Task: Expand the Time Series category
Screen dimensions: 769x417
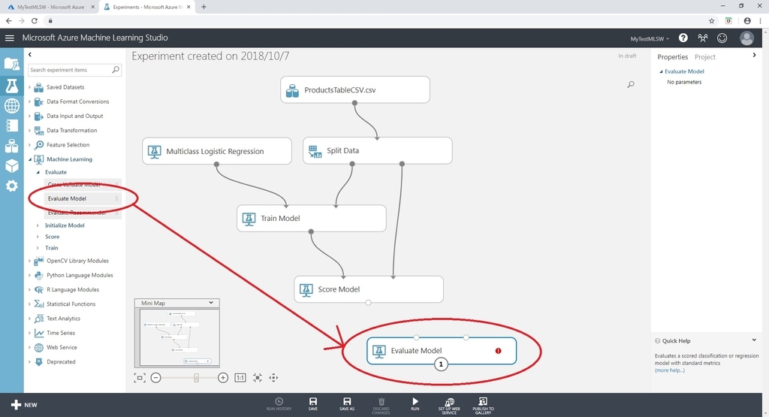Action: click(x=29, y=333)
